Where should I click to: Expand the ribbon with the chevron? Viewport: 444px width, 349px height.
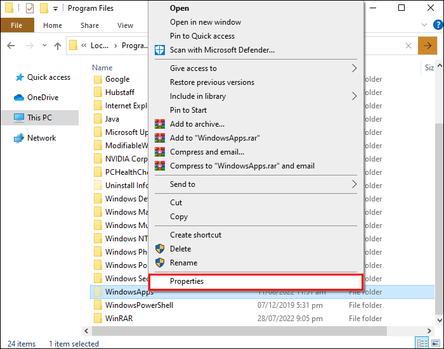[424, 25]
